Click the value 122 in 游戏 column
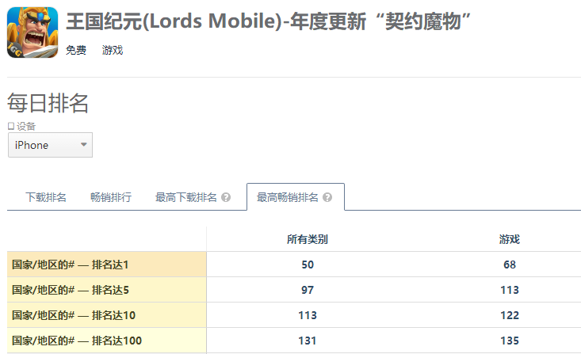This screenshot has width=581, height=354. 510,315
